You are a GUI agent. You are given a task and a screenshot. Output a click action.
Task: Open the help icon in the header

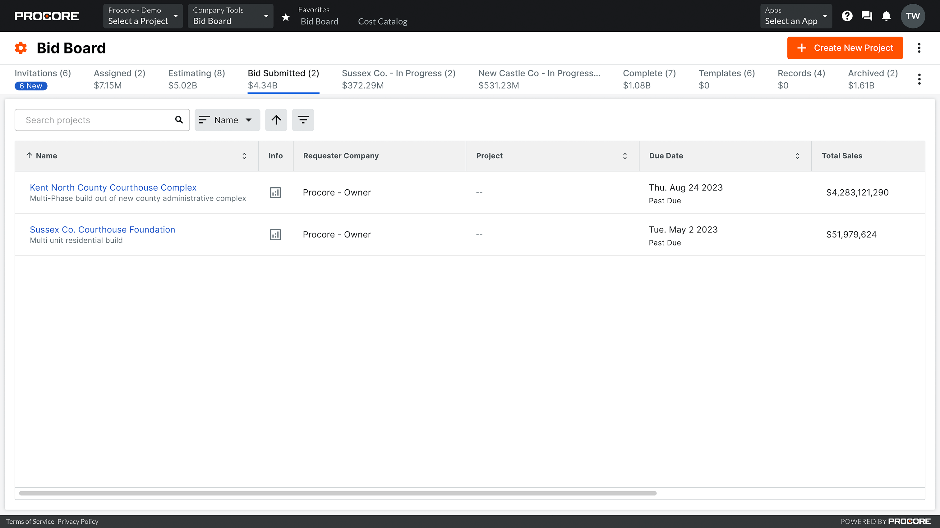tap(847, 16)
